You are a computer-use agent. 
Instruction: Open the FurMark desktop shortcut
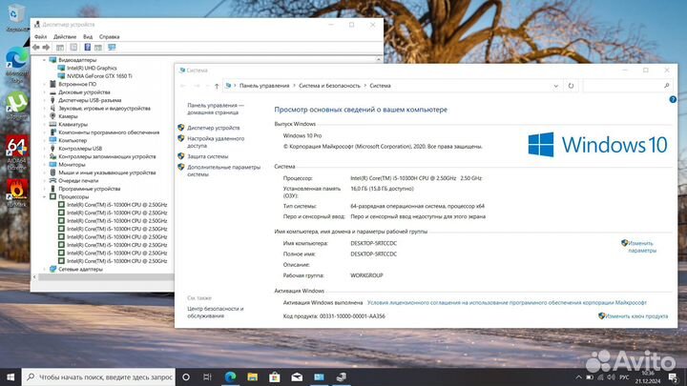(16, 193)
